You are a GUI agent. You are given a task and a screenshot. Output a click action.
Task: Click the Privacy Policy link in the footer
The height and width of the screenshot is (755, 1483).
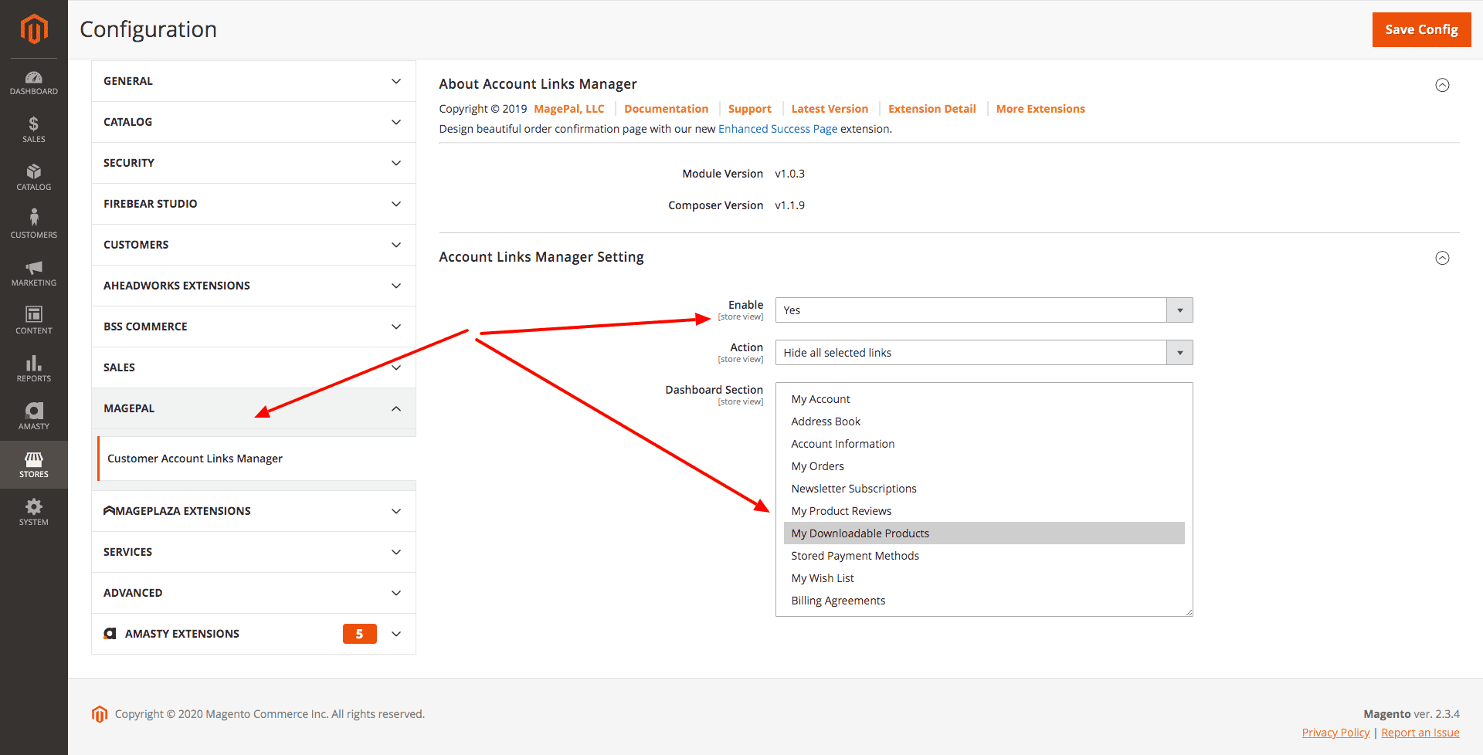click(x=1335, y=732)
